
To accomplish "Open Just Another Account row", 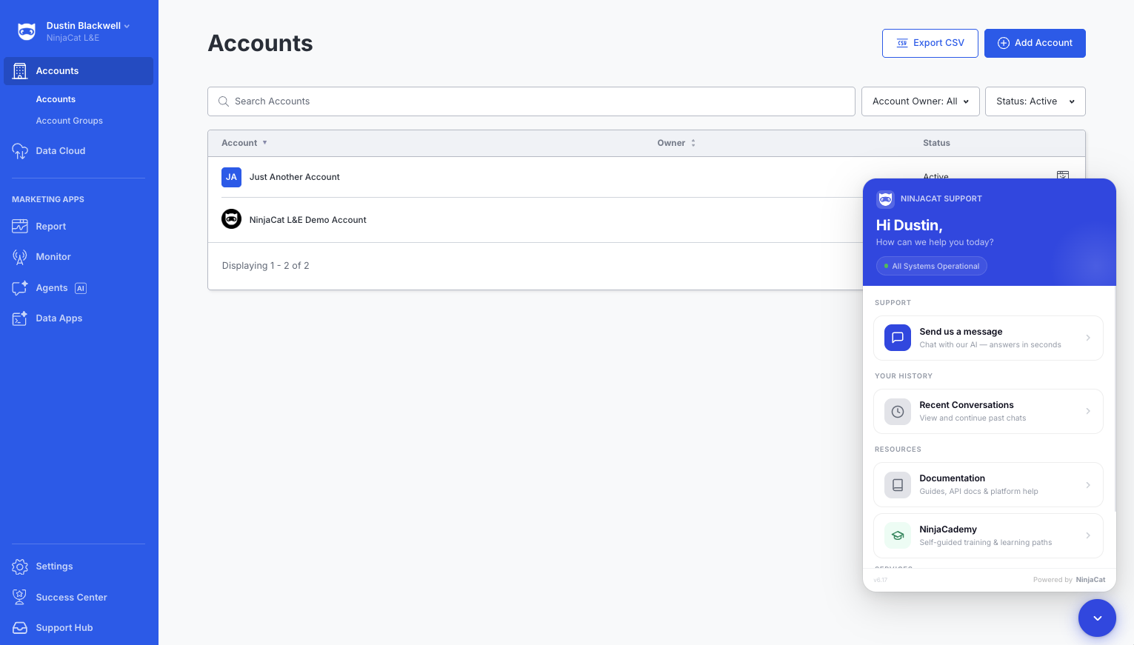I will point(294,177).
